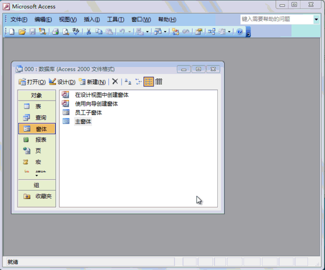Open the 帮助(H) menu
325x270 pixels.
tap(167, 19)
